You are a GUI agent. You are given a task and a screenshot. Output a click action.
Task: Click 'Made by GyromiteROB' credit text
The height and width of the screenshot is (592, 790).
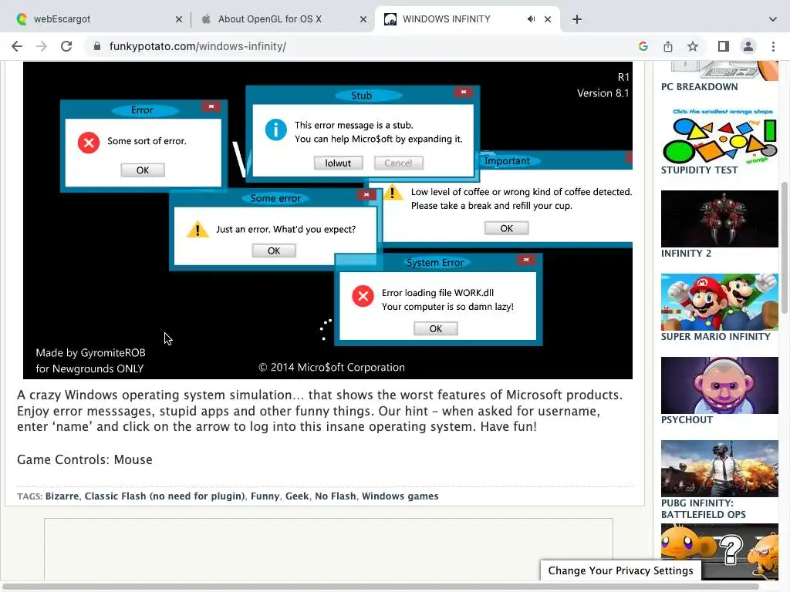(x=91, y=353)
